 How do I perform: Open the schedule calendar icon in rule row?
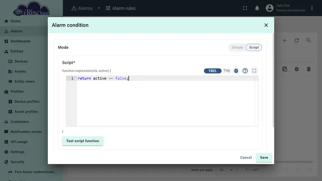coord(285,69)
